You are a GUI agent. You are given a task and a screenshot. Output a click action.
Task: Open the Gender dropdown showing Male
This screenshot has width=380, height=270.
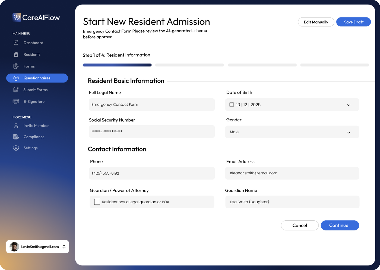(292, 132)
